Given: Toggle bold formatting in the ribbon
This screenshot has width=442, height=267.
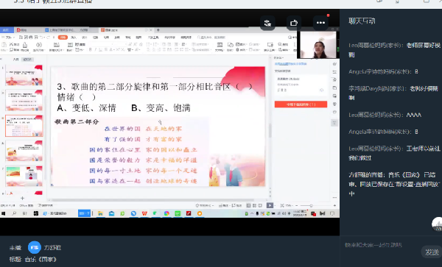Looking at the screenshot, I should coord(90,49).
